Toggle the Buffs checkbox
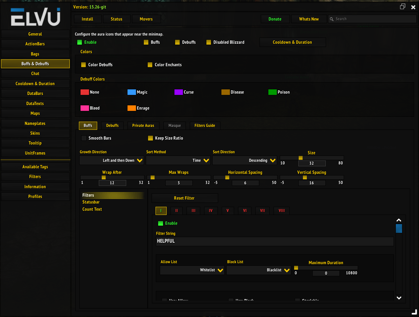 click(146, 42)
